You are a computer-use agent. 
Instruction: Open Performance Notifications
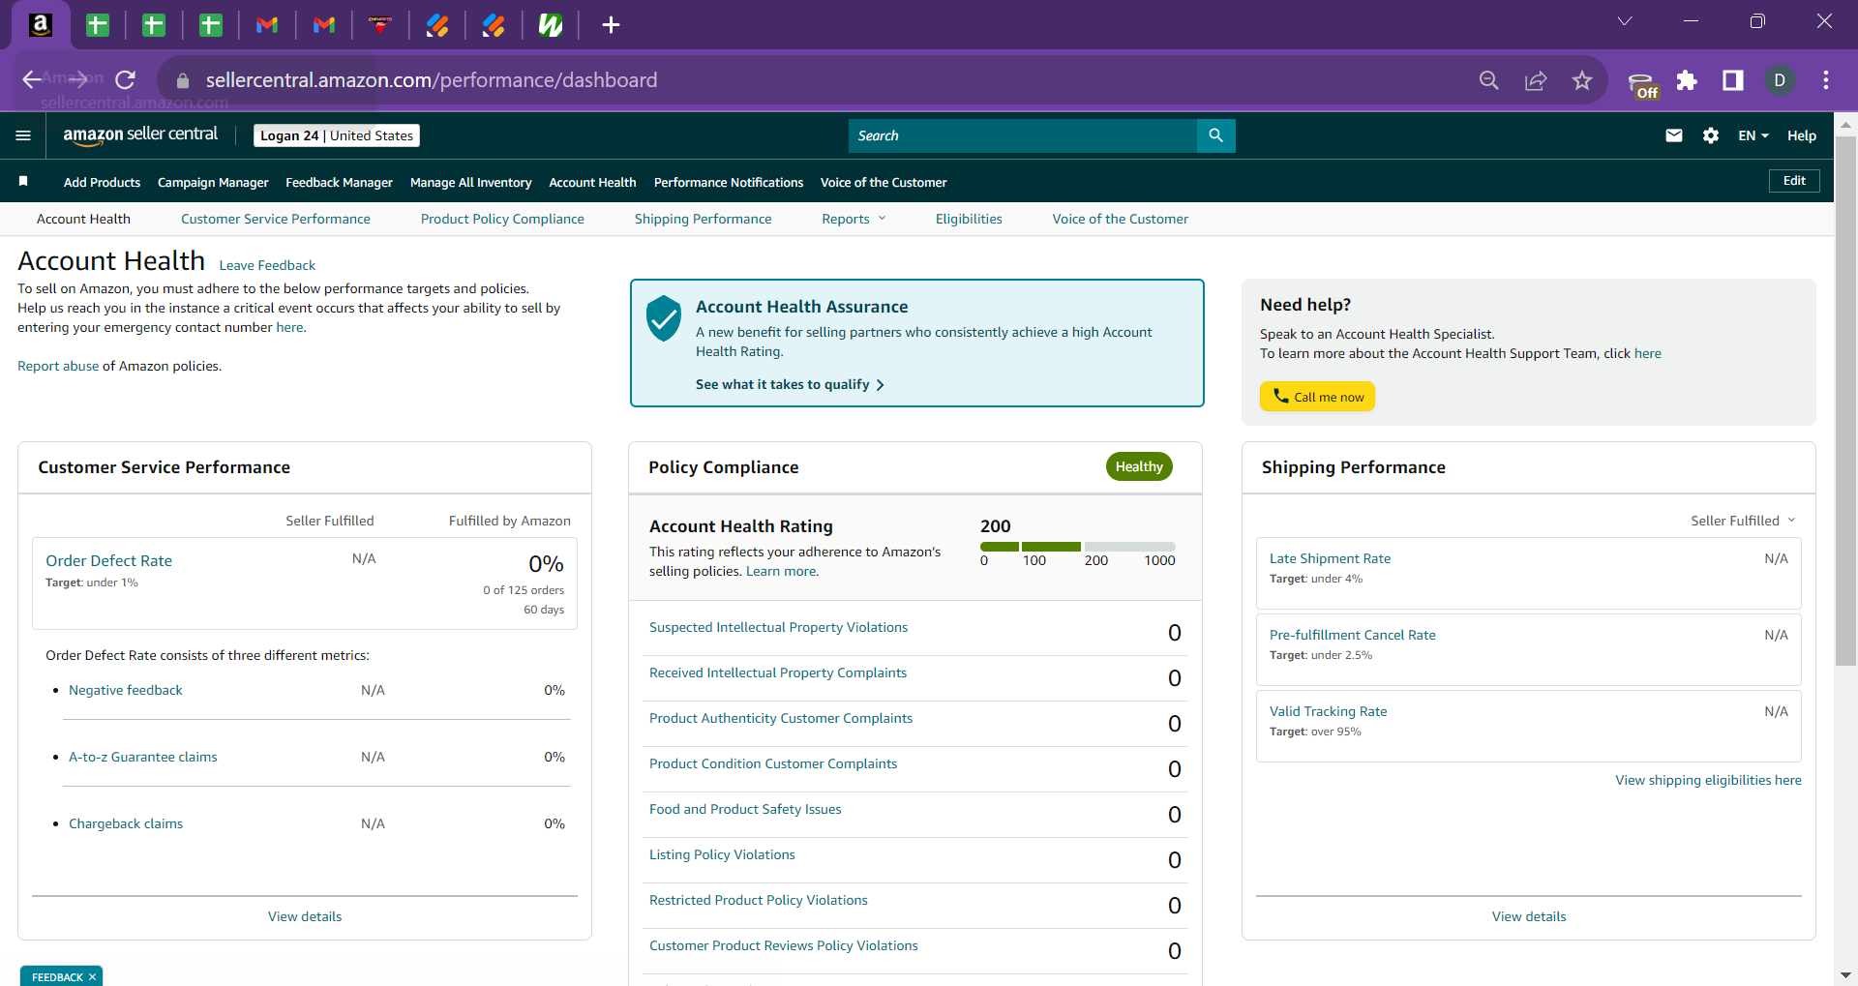click(729, 182)
